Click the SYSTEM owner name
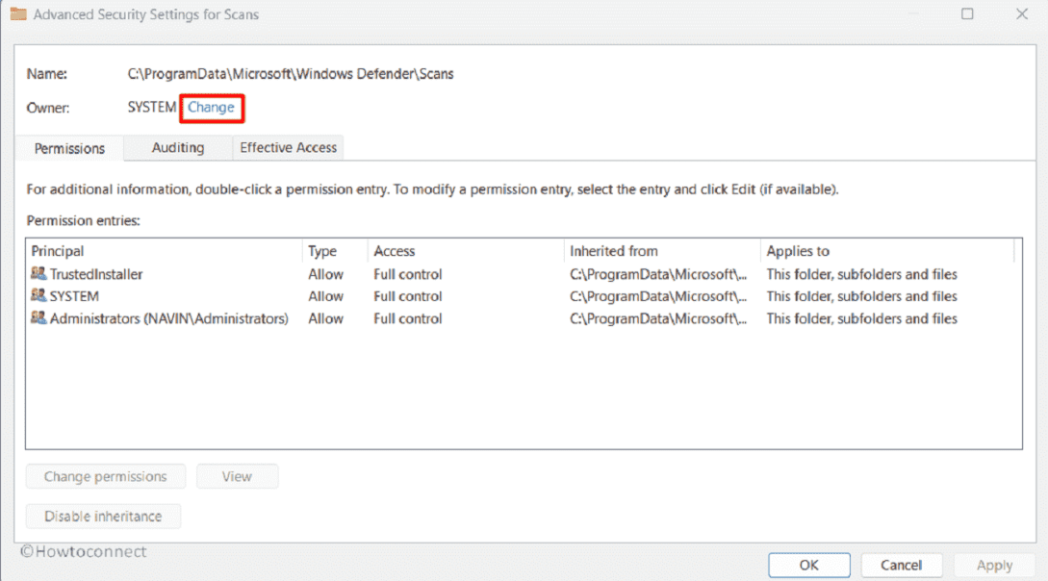 click(152, 108)
